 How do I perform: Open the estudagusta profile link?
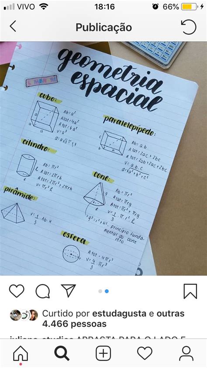point(119,313)
